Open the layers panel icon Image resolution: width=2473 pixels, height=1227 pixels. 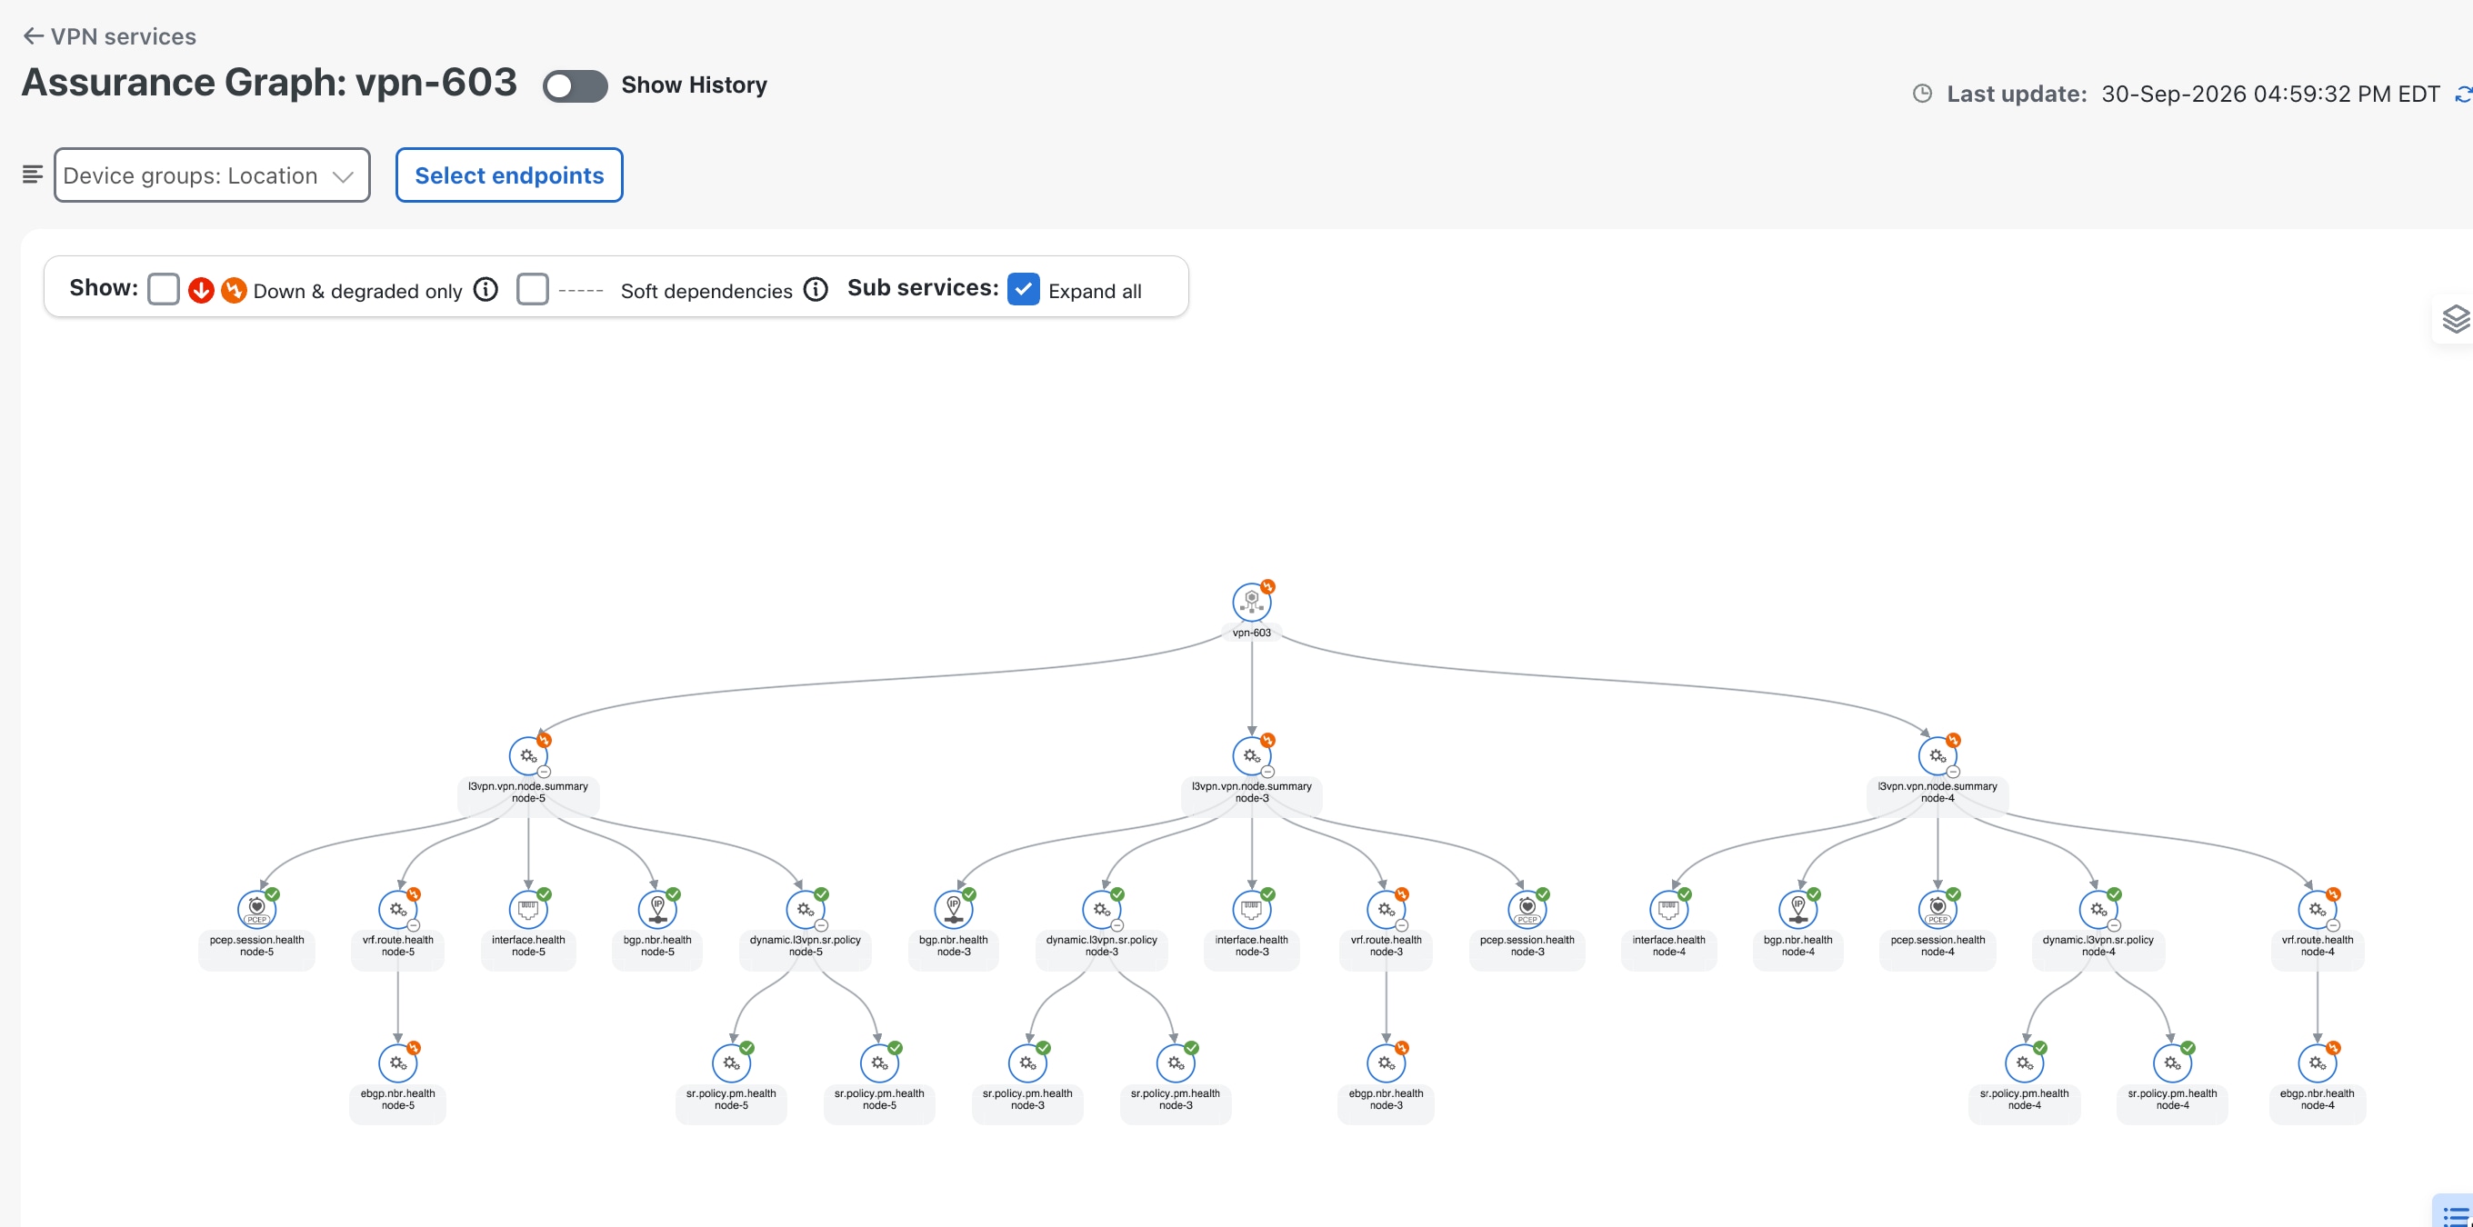click(2455, 318)
